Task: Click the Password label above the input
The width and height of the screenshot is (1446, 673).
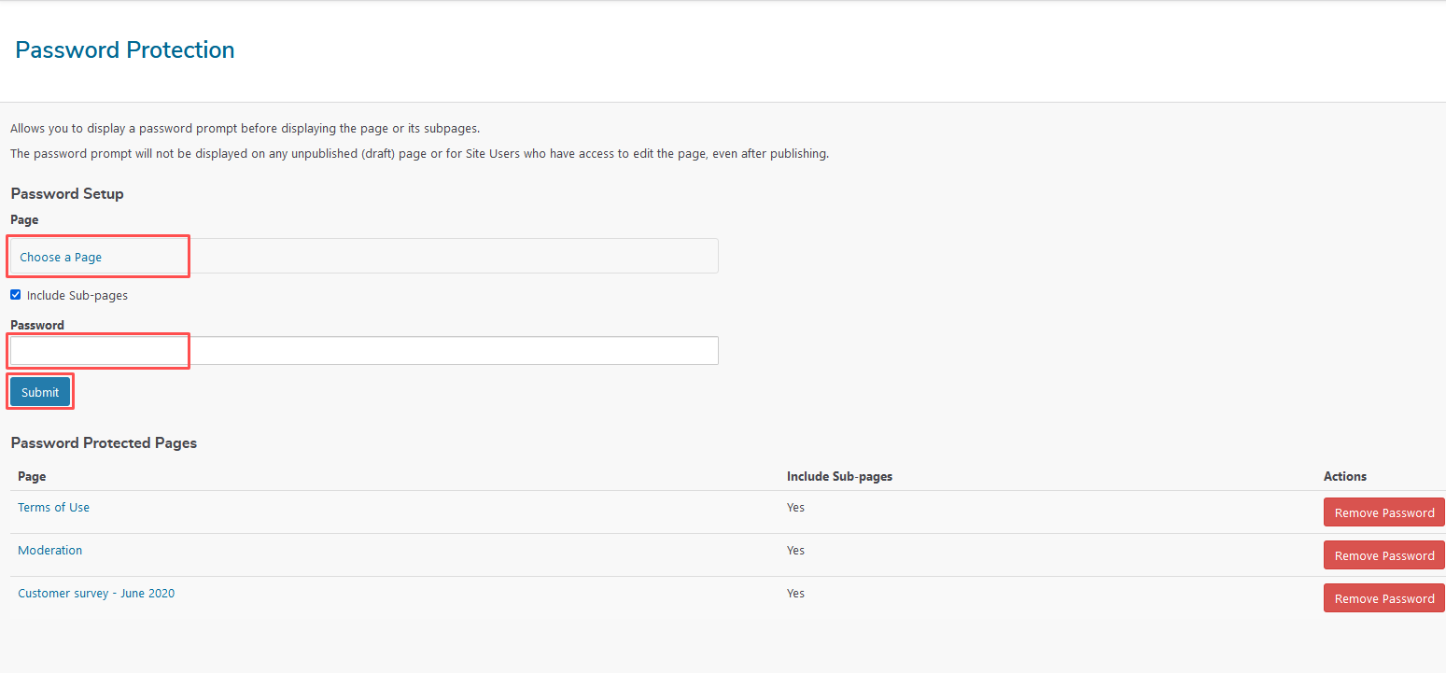Action: coord(37,325)
